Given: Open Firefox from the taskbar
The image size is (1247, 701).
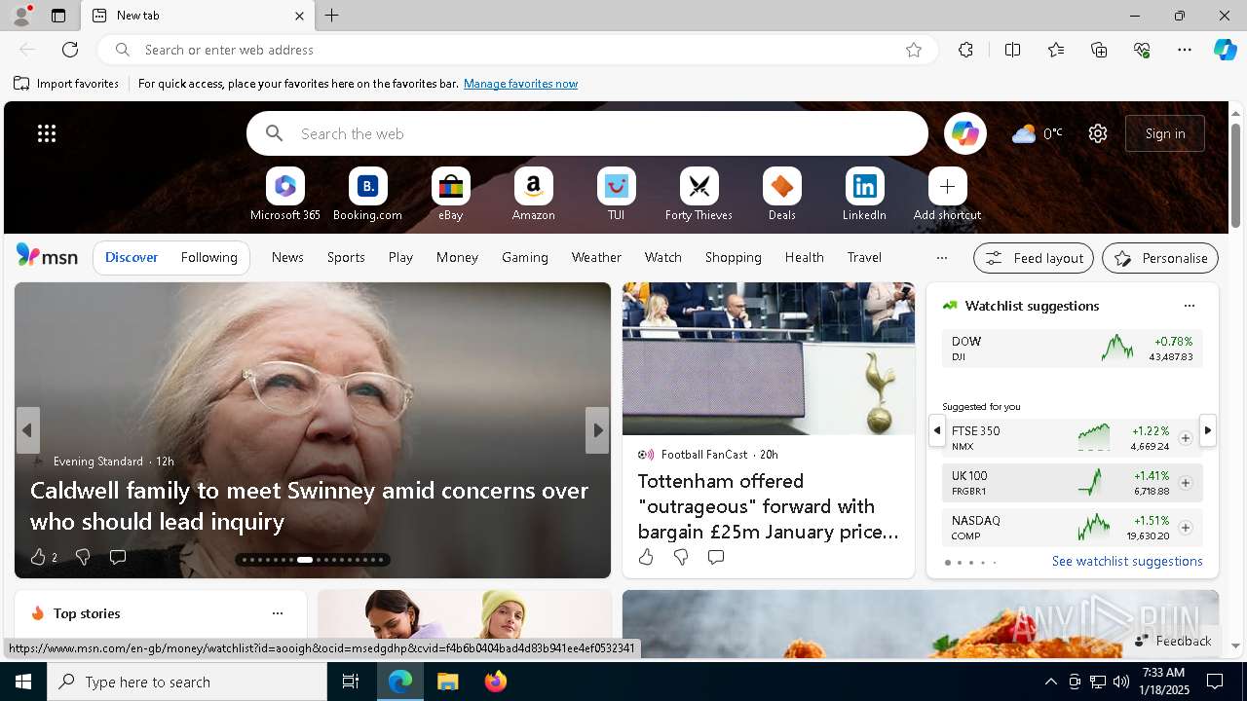Looking at the screenshot, I should (496, 682).
